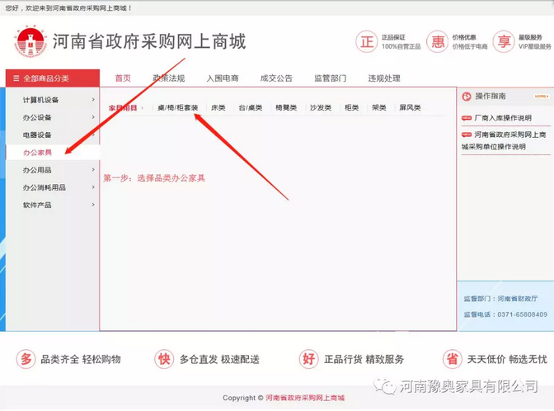Screen dimensions: 554x411
Task: Select 办公家具 in the sidebar
Action: 37,153
